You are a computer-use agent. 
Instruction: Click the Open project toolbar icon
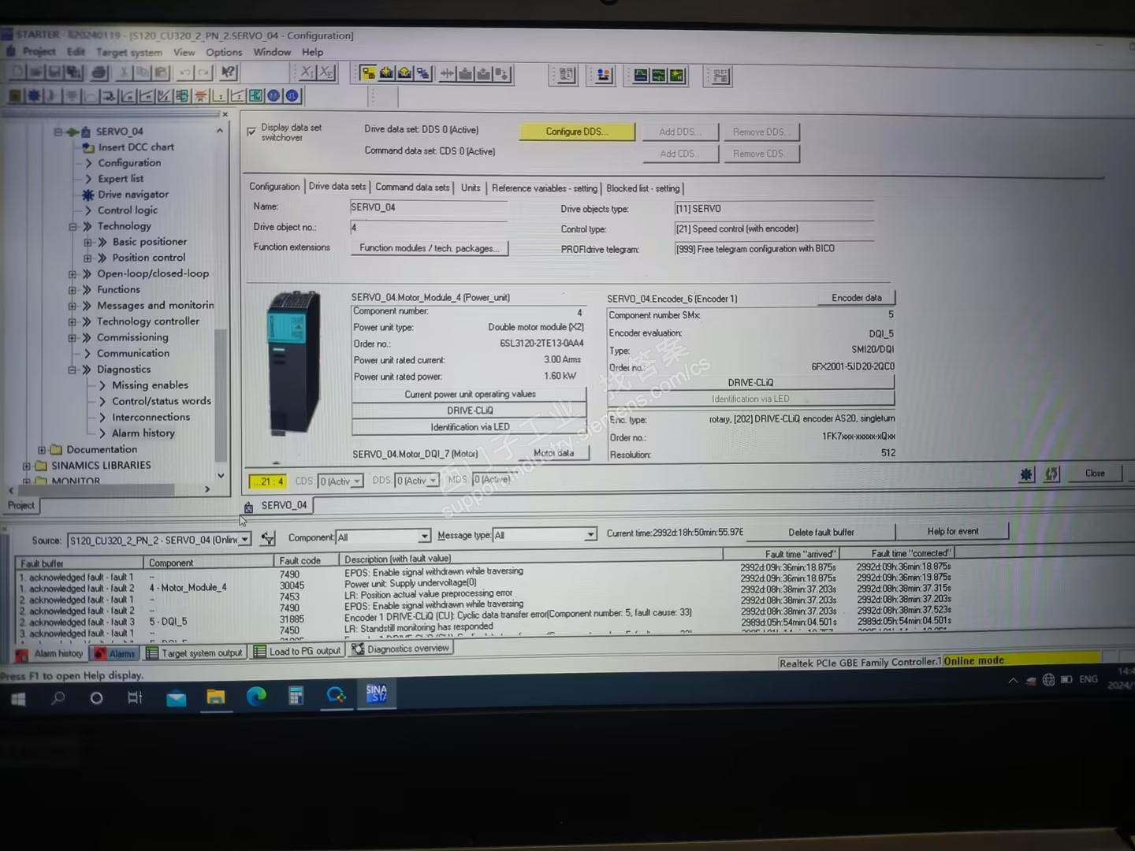pos(36,72)
